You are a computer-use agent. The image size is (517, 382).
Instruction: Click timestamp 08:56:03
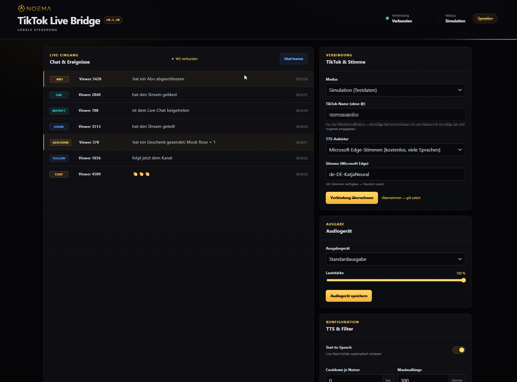point(302,174)
